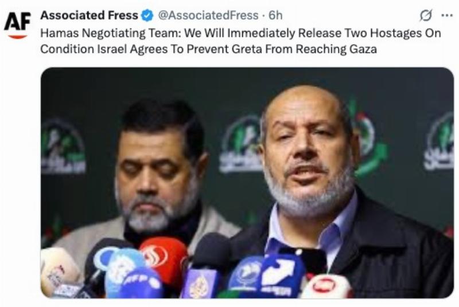Open the three-dot more options menu

click(447, 15)
